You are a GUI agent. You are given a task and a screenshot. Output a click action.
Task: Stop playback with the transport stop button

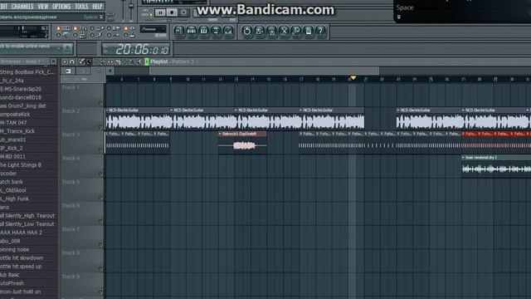(172, 12)
